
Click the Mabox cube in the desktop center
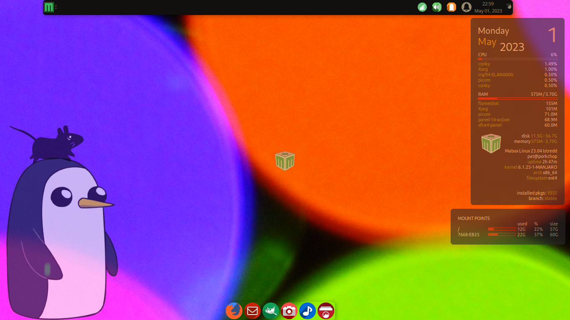(x=285, y=161)
